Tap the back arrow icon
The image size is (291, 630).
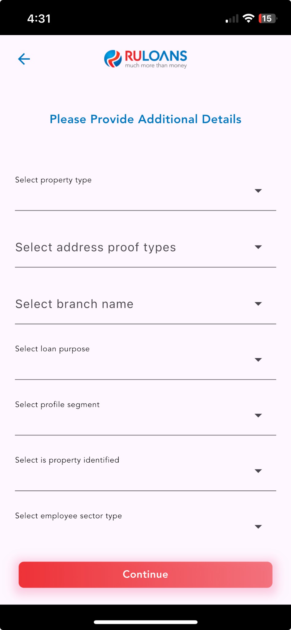(24, 59)
